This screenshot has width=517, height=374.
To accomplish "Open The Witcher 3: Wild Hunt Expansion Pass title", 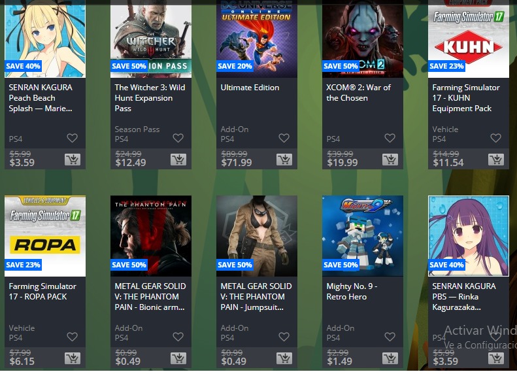I will [150, 98].
